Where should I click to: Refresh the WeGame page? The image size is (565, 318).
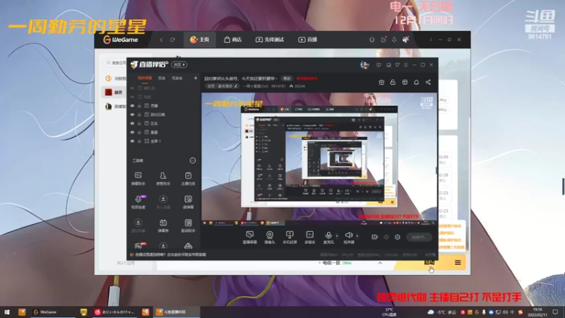pyautogui.click(x=172, y=40)
